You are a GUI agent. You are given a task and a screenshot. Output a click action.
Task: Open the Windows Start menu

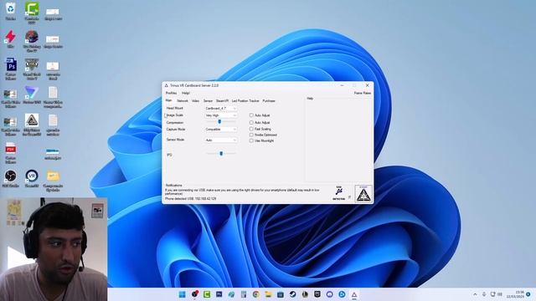pos(183,294)
